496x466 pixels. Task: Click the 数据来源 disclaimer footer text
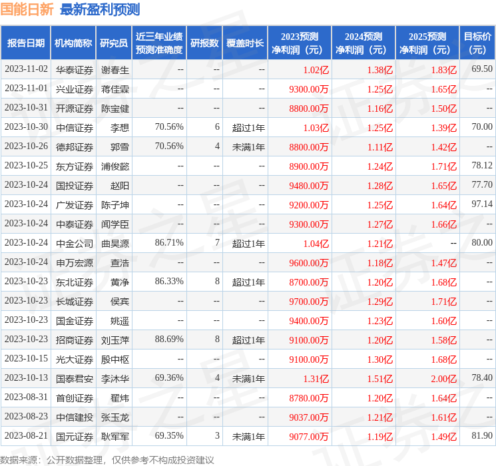(x=107, y=459)
